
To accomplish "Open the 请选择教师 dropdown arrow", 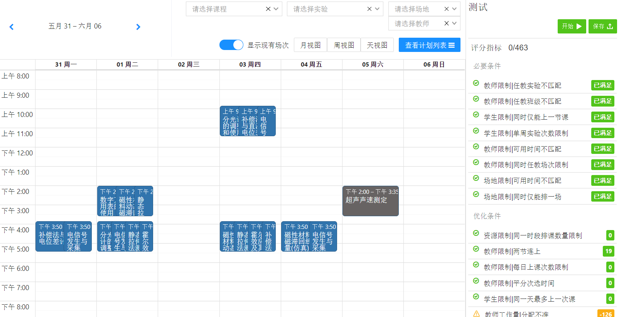I will tap(454, 23).
